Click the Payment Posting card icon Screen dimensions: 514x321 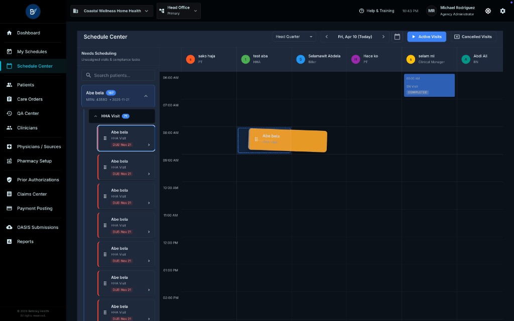click(9, 208)
